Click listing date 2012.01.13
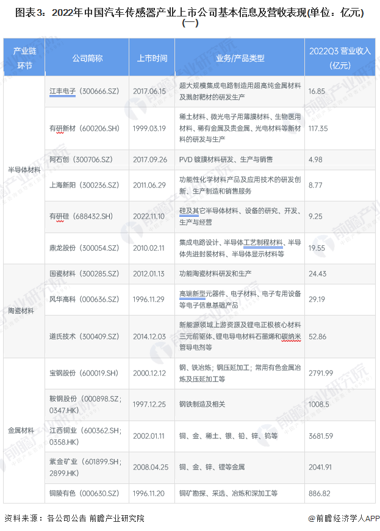 (x=149, y=273)
